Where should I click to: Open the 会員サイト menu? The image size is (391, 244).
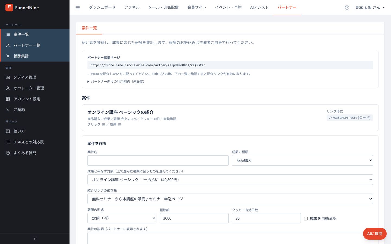pyautogui.click(x=197, y=7)
